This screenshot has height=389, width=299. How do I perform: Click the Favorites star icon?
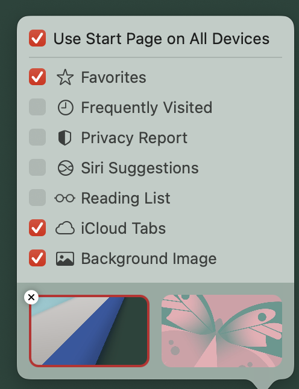click(x=65, y=77)
